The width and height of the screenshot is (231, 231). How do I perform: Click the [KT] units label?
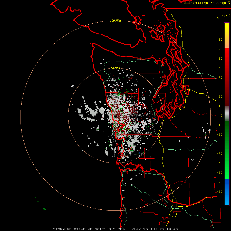219,18
